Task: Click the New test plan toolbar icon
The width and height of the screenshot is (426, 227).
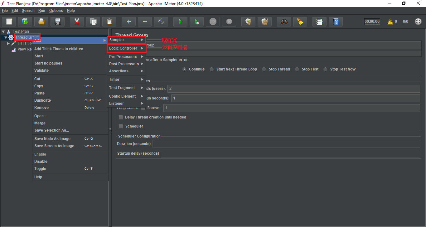Action: (x=9, y=22)
